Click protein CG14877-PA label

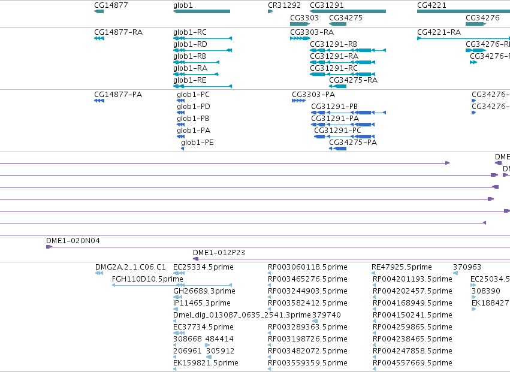tap(118, 95)
